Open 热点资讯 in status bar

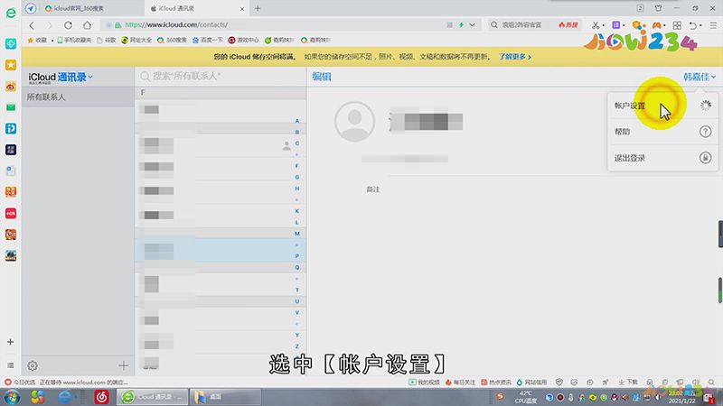pos(495,382)
